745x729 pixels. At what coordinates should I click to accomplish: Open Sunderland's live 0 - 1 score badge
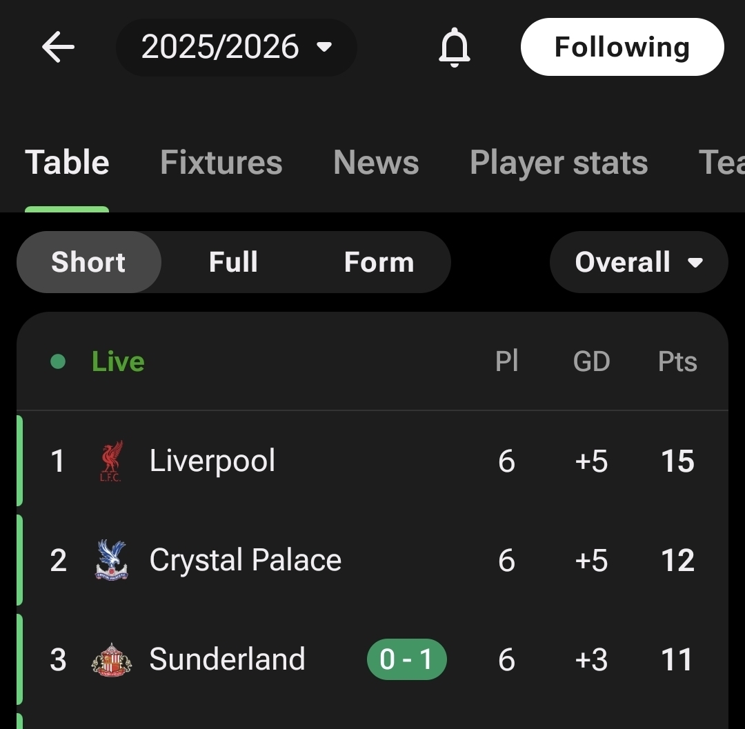click(406, 659)
